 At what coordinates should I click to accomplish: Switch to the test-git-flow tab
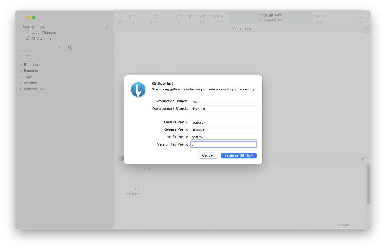pyautogui.click(x=242, y=28)
